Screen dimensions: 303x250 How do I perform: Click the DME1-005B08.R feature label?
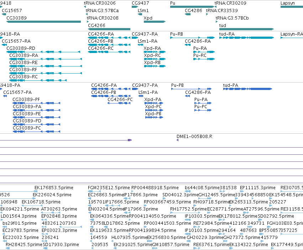[x=194, y=137]
